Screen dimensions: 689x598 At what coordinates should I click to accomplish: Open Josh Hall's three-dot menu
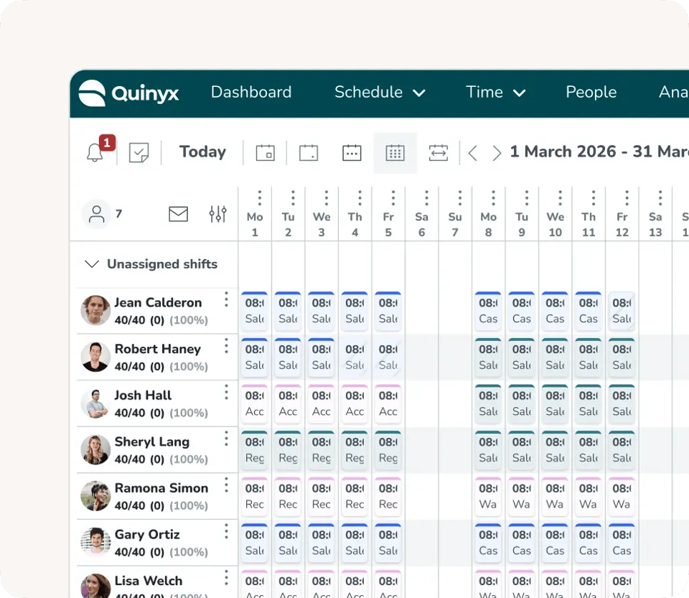click(226, 392)
